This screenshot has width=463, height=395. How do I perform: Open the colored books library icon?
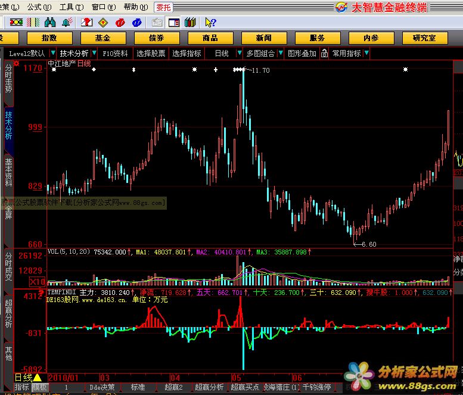tap(190, 23)
